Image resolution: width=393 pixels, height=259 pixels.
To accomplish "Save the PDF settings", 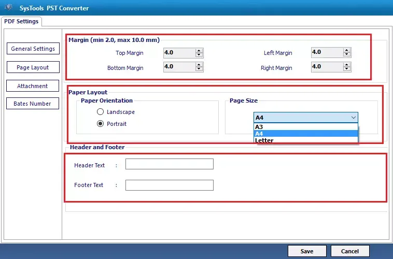I will point(307,251).
